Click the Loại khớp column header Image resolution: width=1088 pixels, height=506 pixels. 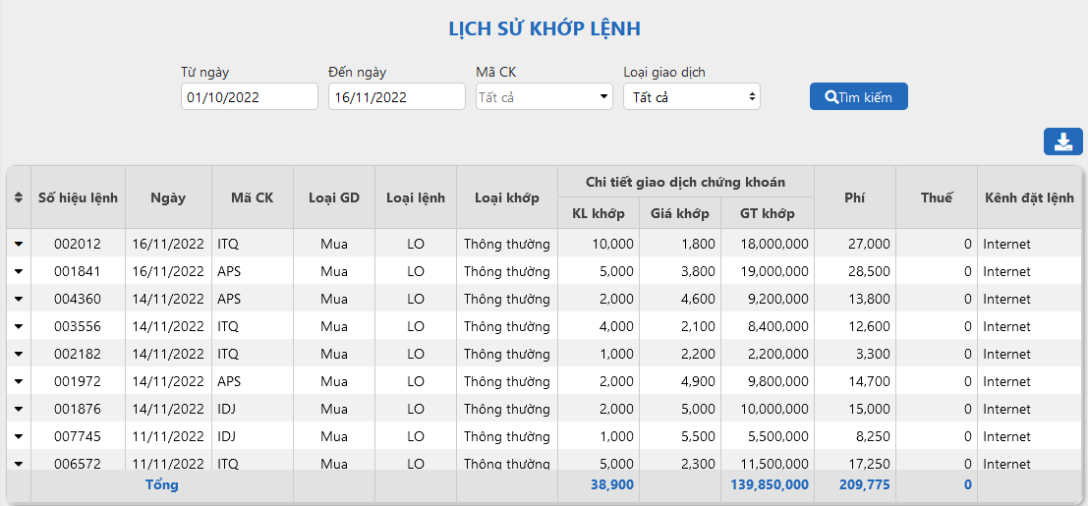(x=507, y=197)
